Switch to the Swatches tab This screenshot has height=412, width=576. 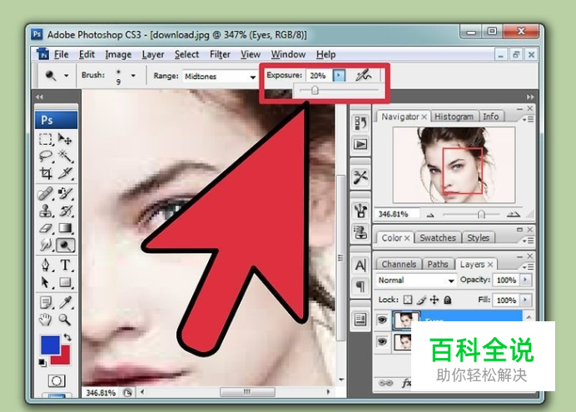pyautogui.click(x=438, y=238)
